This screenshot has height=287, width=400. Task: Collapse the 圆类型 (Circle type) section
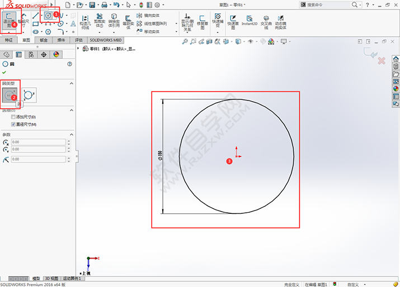71,83
